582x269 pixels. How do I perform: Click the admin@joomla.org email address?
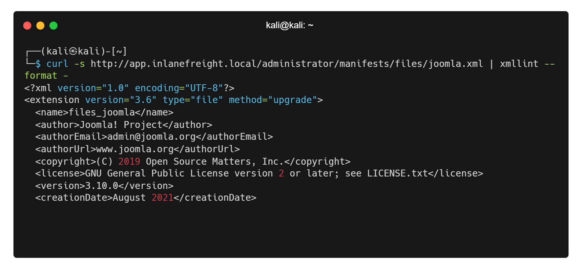pos(151,136)
